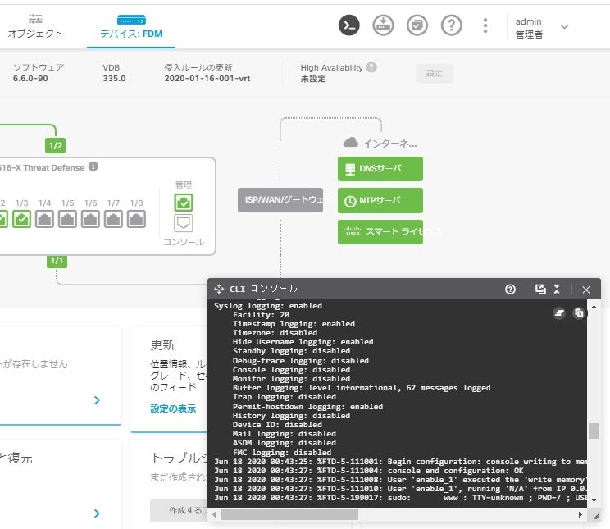Image resolution: width=610 pixels, height=529 pixels.
Task: Click the 作成する button in troubleshooting card
Action: click(x=179, y=510)
